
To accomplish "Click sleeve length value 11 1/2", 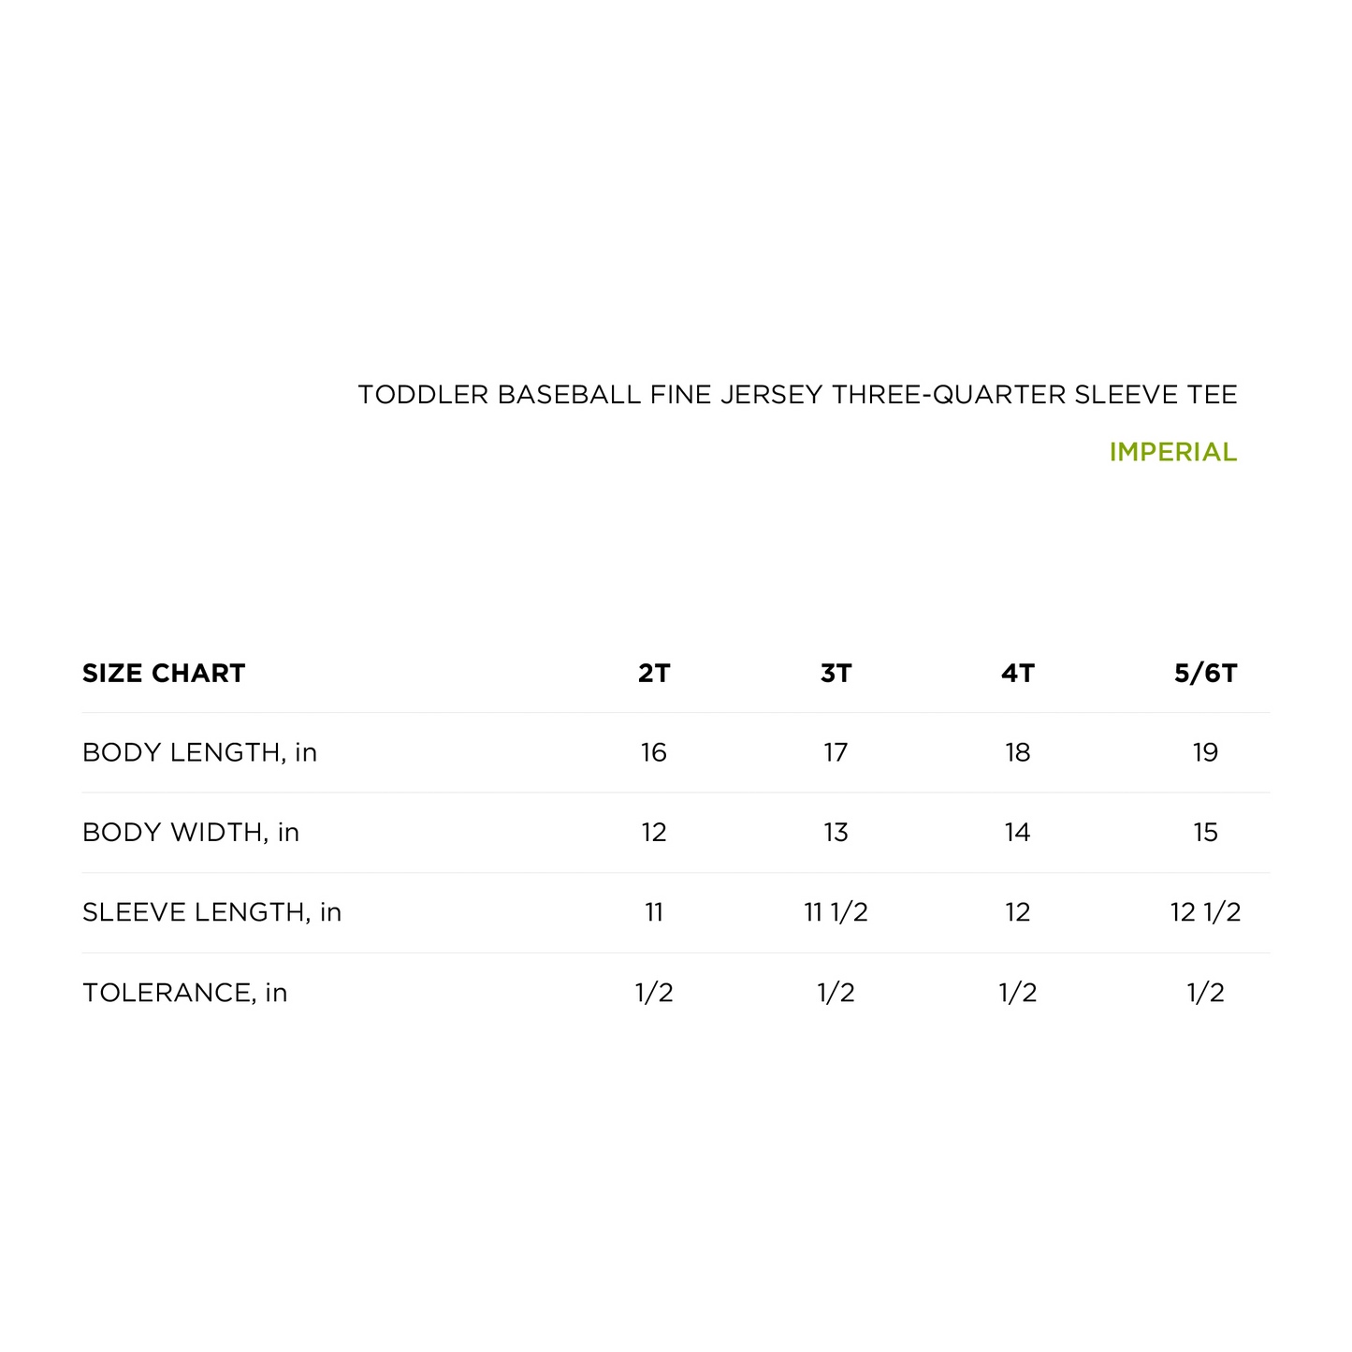I will coord(836,912).
